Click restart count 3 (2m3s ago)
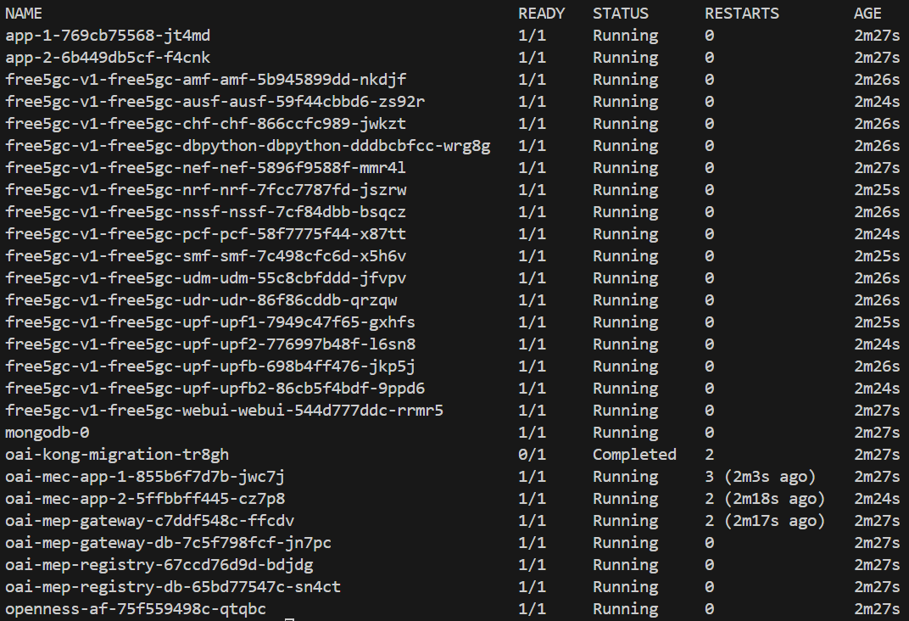Viewport: 909px width, 621px height. coord(760,477)
